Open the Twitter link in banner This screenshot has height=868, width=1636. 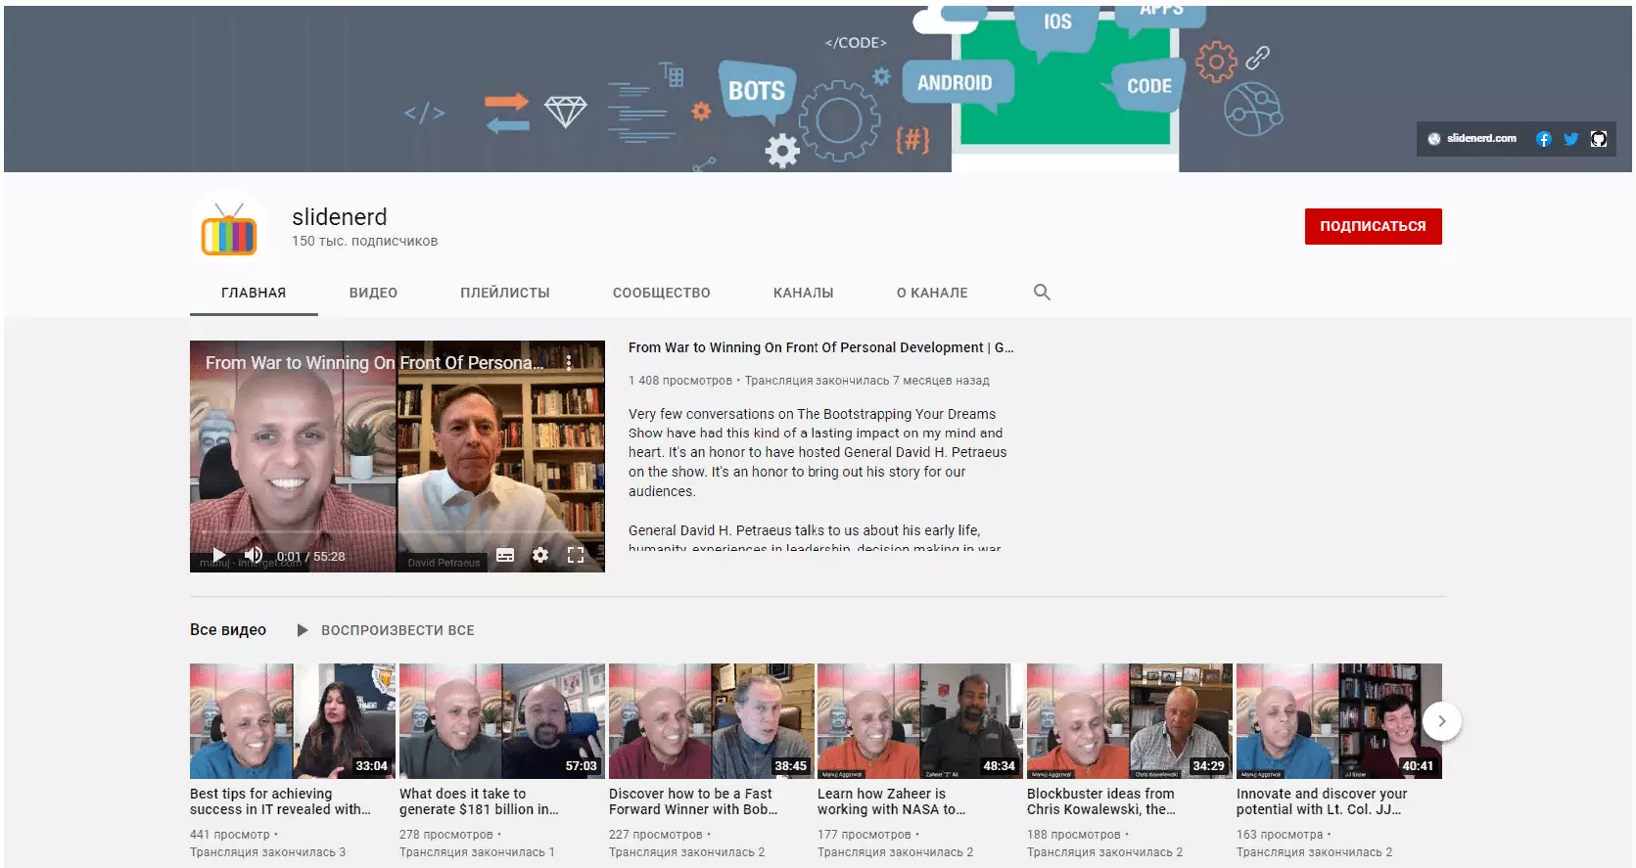(1570, 139)
